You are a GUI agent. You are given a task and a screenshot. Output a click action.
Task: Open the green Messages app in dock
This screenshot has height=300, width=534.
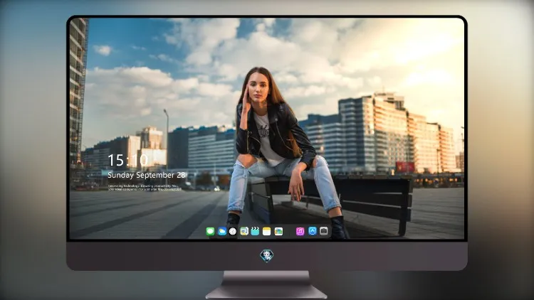click(x=210, y=231)
